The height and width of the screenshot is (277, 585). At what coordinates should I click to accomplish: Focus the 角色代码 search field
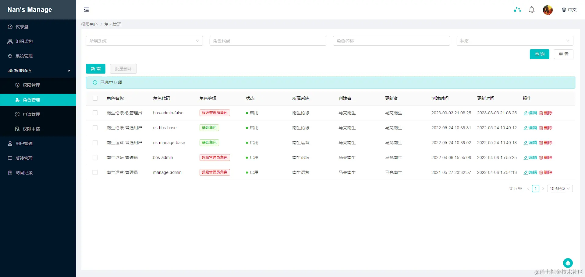(268, 41)
